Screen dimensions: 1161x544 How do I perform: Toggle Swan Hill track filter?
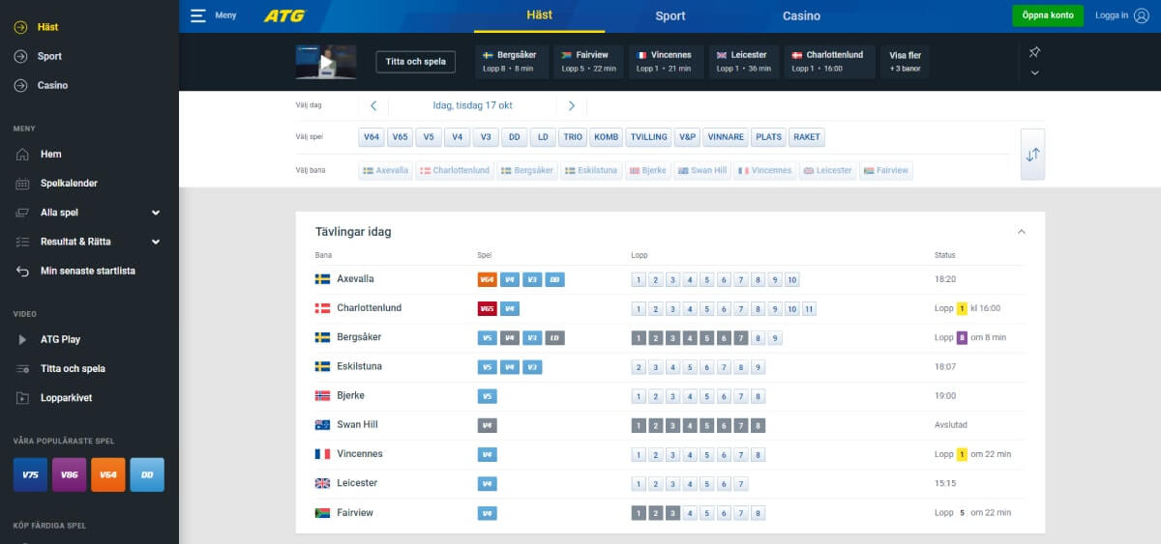(x=702, y=171)
